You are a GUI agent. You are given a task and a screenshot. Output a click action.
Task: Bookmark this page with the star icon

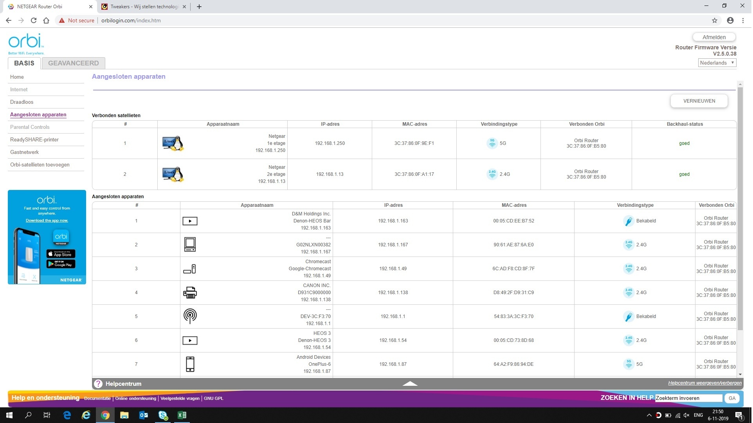pyautogui.click(x=715, y=20)
